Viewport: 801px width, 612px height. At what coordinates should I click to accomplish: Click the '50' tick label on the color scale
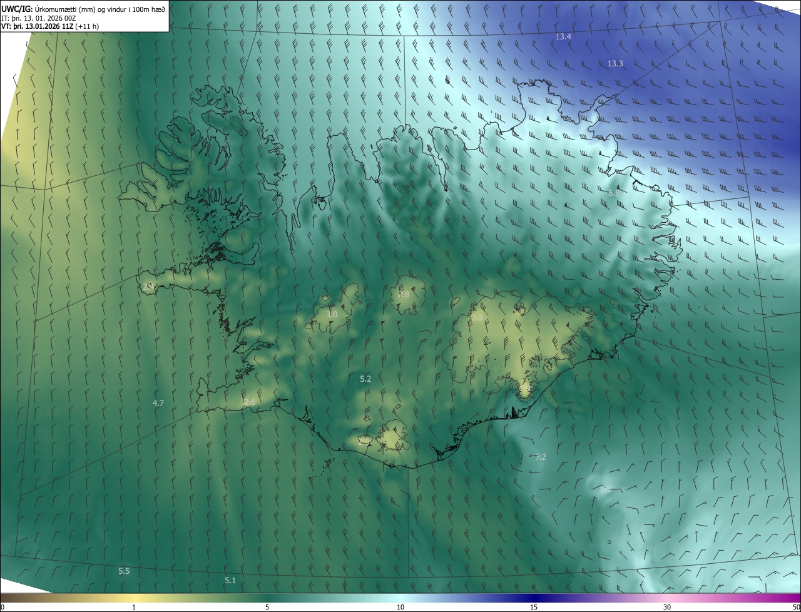coord(796,607)
